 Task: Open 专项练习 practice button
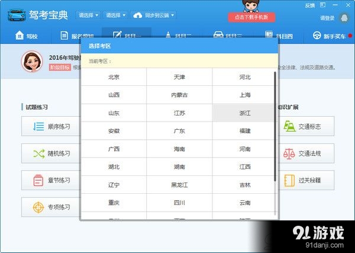[51, 207]
